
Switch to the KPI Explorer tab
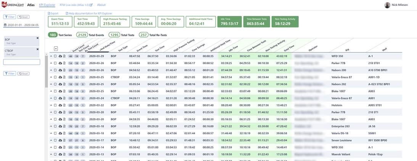point(47,5)
